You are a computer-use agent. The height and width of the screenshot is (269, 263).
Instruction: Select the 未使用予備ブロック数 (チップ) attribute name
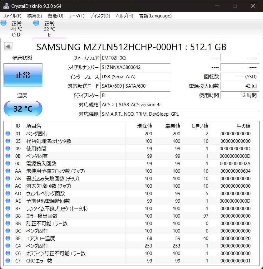[x=56, y=171]
